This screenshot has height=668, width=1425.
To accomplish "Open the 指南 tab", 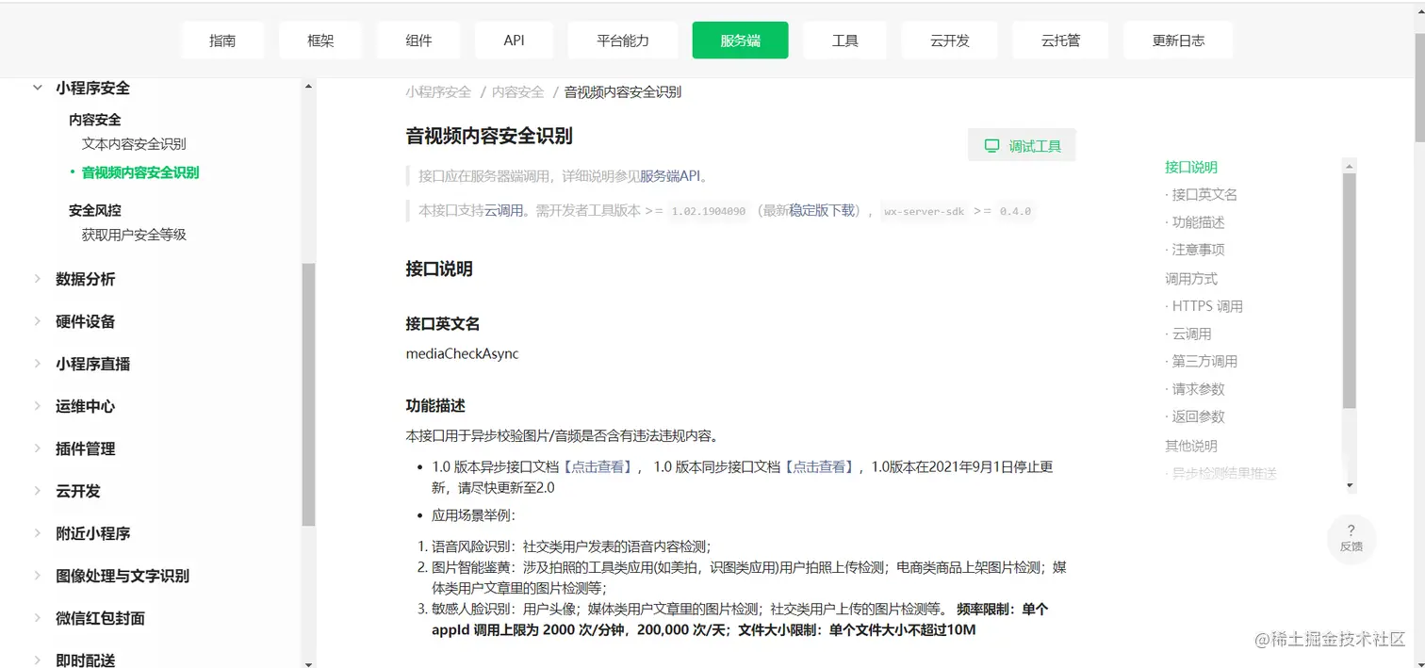I will pyautogui.click(x=222, y=41).
